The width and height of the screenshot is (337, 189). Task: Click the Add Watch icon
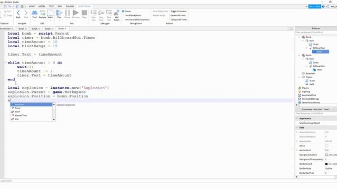pyautogui.click(x=116, y=13)
